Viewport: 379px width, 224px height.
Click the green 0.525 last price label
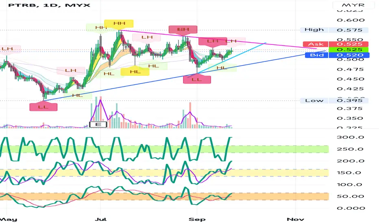pyautogui.click(x=349, y=50)
